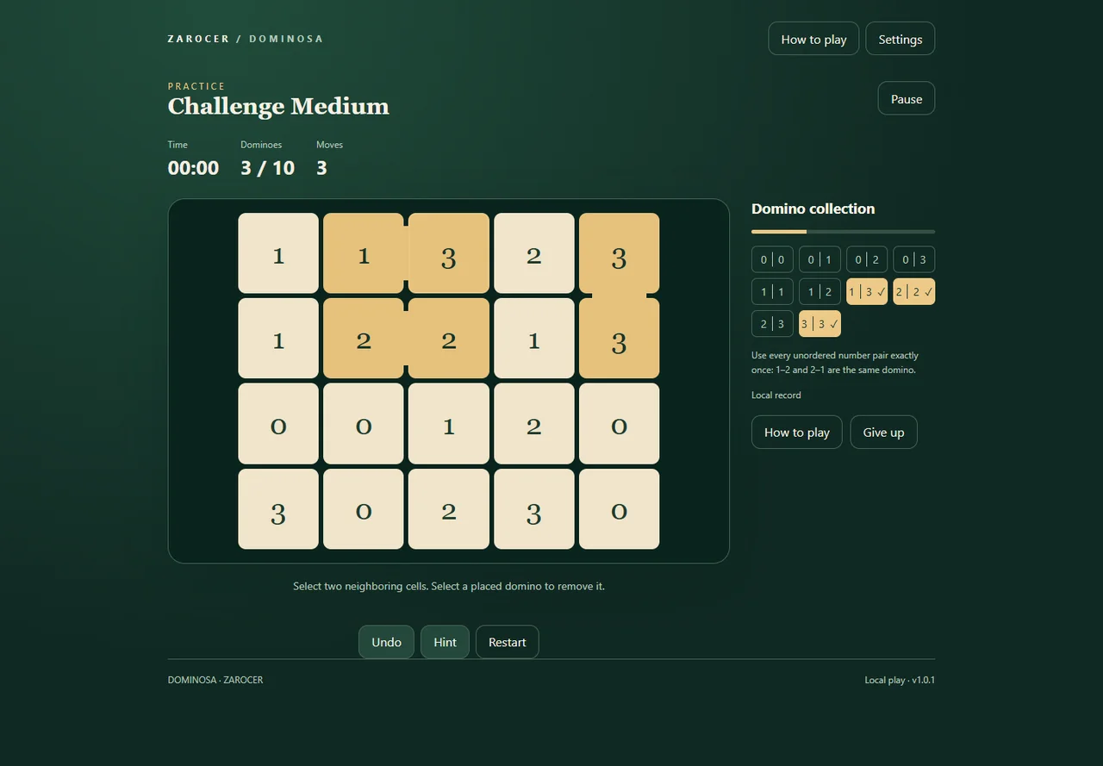
Task: Select the highlighted 1 tile in the top row
Action: coord(364,253)
